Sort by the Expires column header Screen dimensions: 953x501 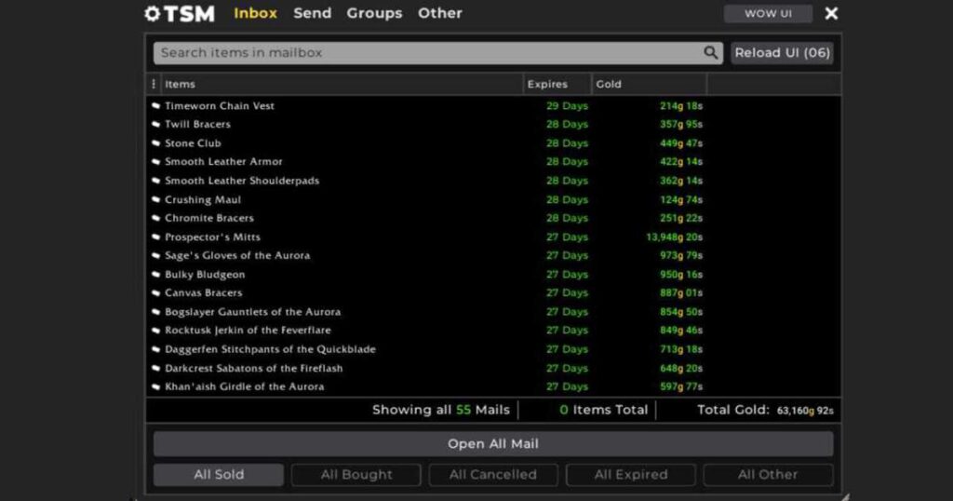click(557, 84)
